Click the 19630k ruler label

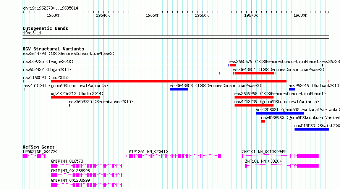coord(53,15)
